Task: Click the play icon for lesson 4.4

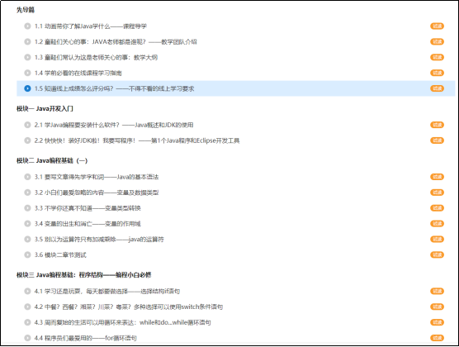Action: coord(27,338)
